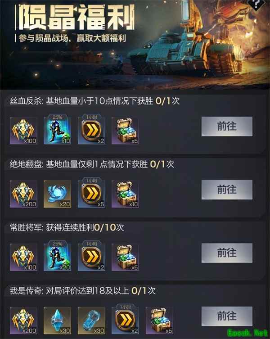
Task: Select gold emblem x200 in 绝地翻盘 row
Action: pos(23,194)
